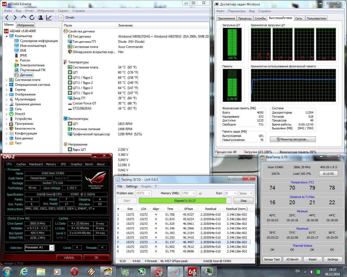Open the Файл menu in AIDA64
The height and width of the screenshot is (277, 347).
(8, 11)
